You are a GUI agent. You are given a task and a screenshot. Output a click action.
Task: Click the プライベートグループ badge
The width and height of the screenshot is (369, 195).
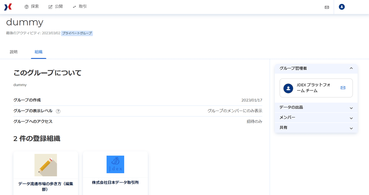(x=77, y=33)
